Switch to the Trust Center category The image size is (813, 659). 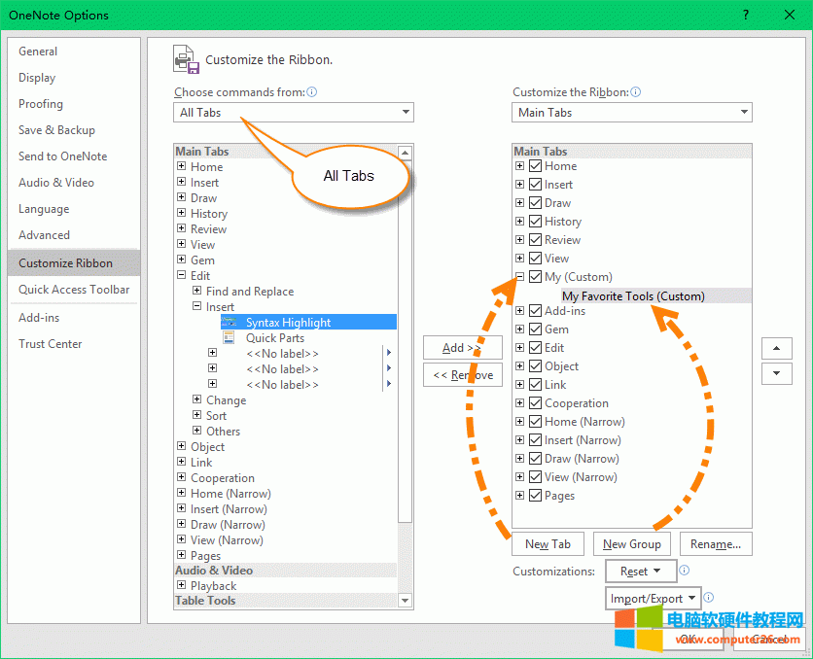pos(51,344)
